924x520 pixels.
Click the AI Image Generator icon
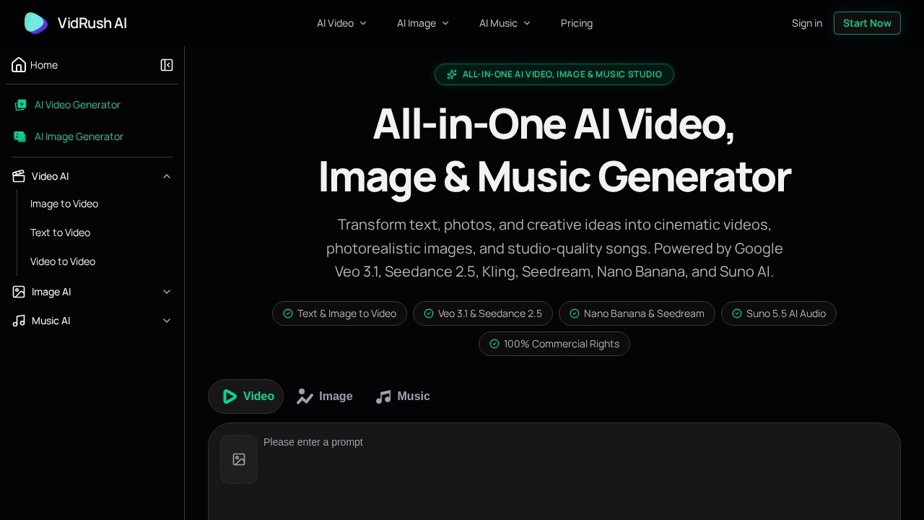tap(20, 136)
